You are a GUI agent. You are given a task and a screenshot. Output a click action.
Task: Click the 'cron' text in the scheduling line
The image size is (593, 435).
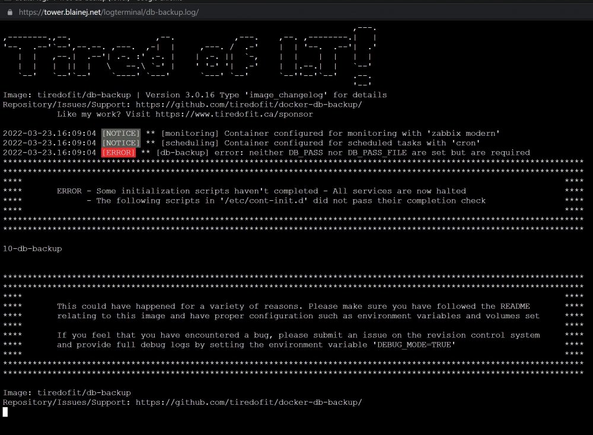point(466,143)
